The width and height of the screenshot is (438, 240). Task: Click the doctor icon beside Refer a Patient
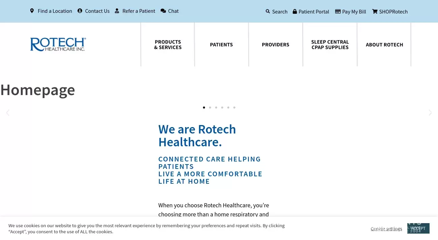(x=117, y=11)
